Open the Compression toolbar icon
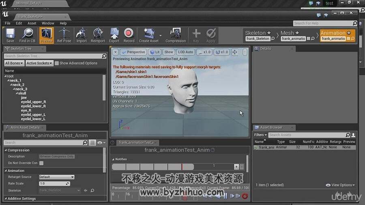Viewport: 365px width, 205px height. point(176,35)
